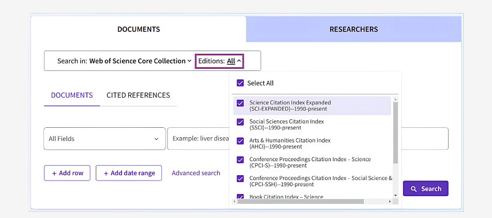Click the purple Search button

point(426,189)
